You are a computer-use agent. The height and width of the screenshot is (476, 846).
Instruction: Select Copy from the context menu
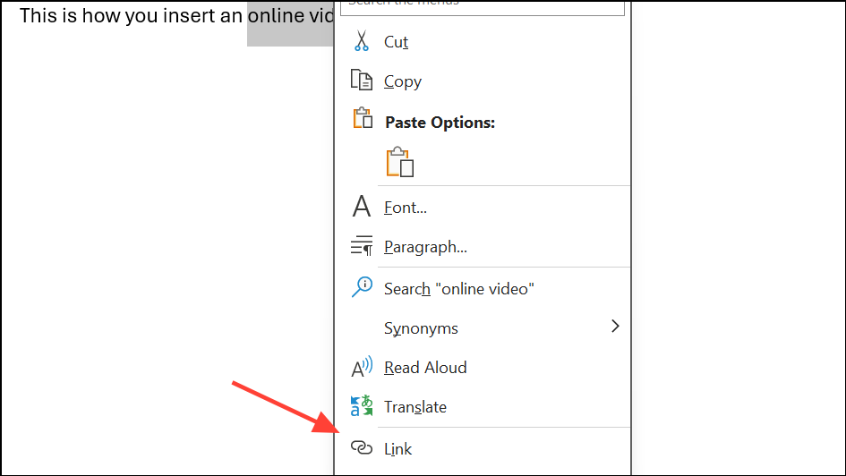[x=403, y=81]
